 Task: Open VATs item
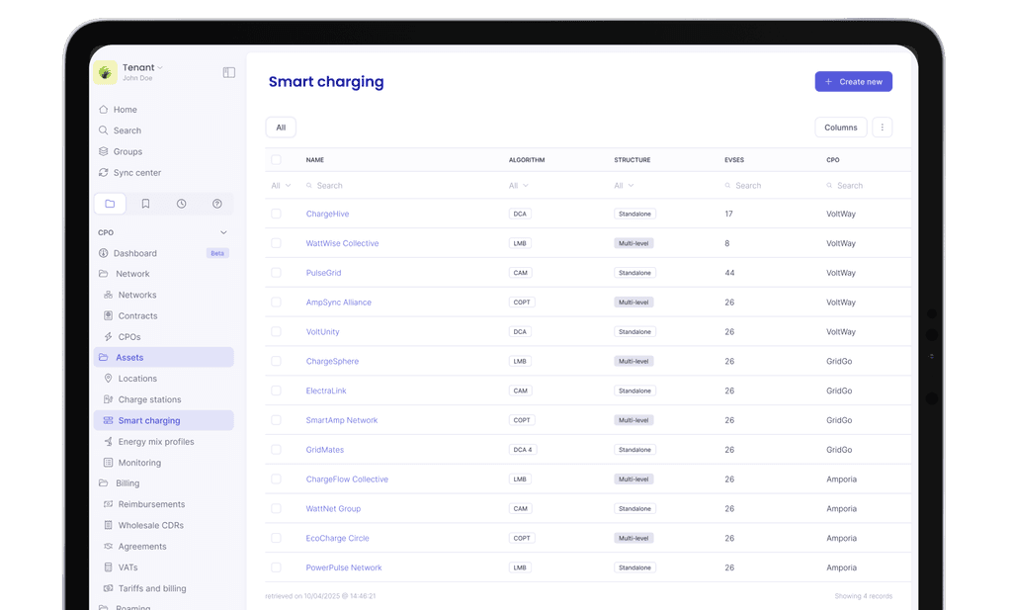click(x=127, y=567)
